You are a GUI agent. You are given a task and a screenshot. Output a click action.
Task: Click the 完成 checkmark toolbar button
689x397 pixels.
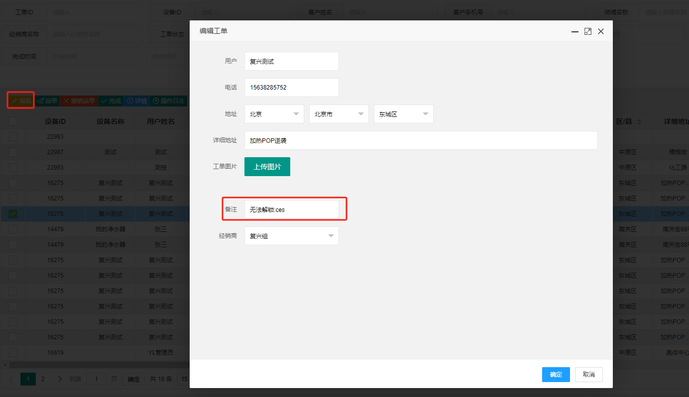[x=111, y=101]
